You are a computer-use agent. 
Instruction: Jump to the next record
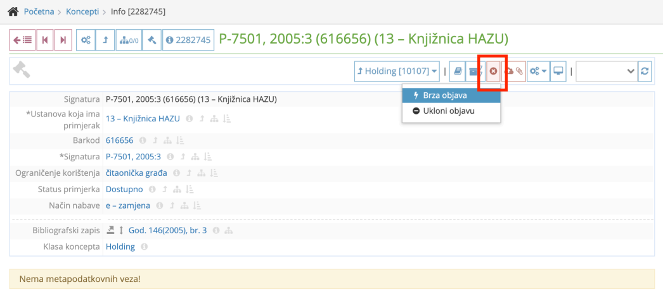pos(63,40)
